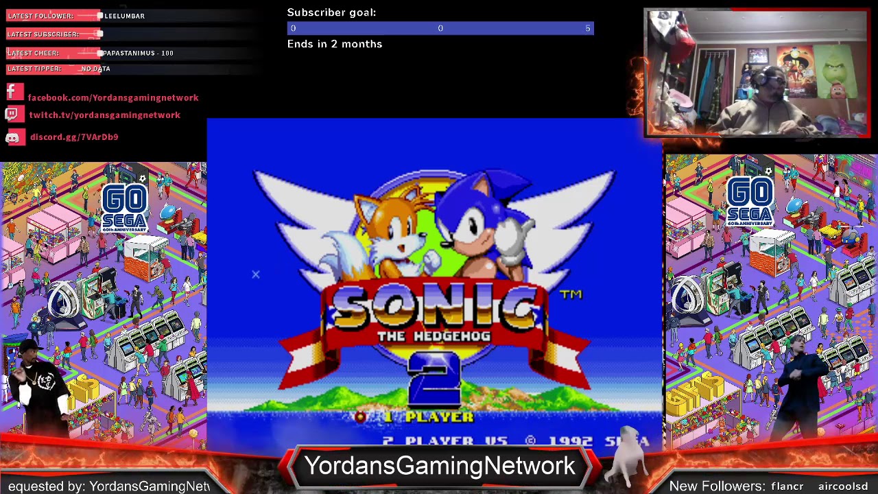Click the TM trademark symbol
The height and width of the screenshot is (494, 878).
tap(571, 295)
